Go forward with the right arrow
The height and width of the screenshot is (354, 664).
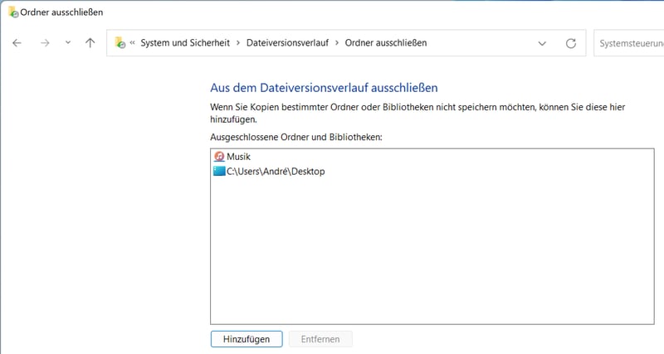45,43
